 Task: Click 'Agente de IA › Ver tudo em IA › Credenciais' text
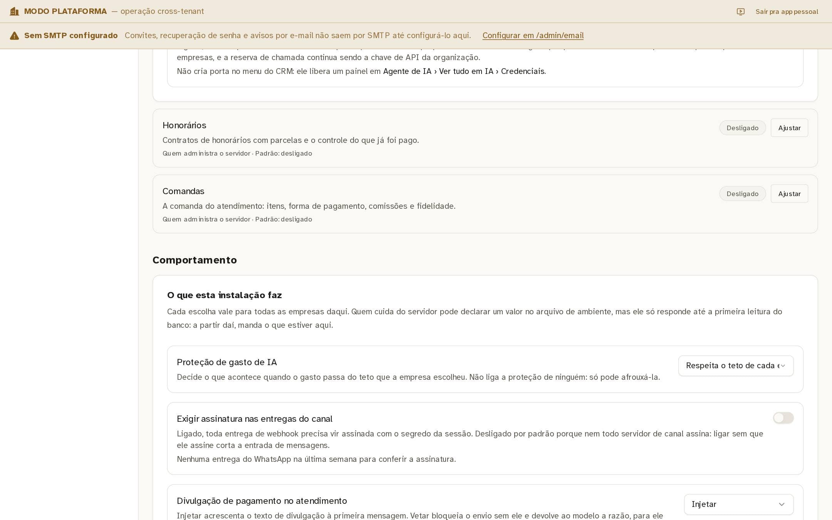pos(464,71)
